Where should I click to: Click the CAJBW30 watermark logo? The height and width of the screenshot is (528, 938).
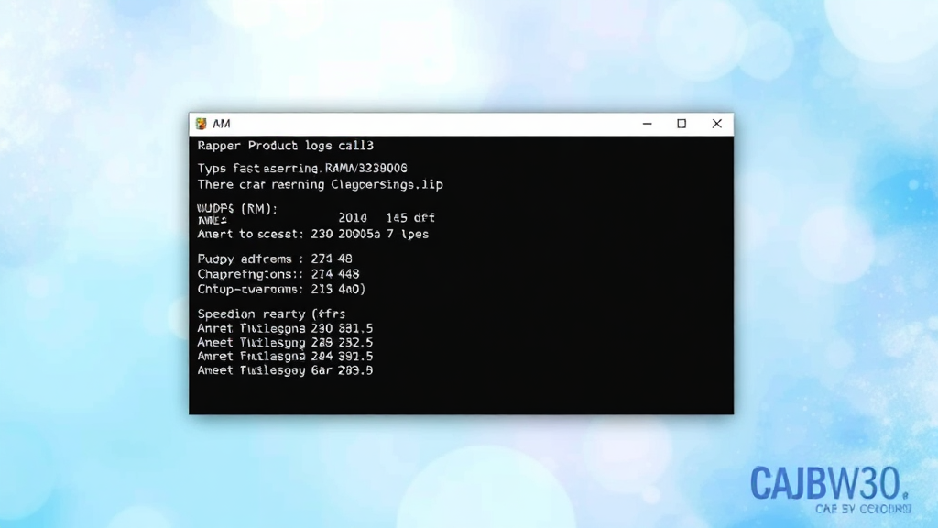pos(829,484)
